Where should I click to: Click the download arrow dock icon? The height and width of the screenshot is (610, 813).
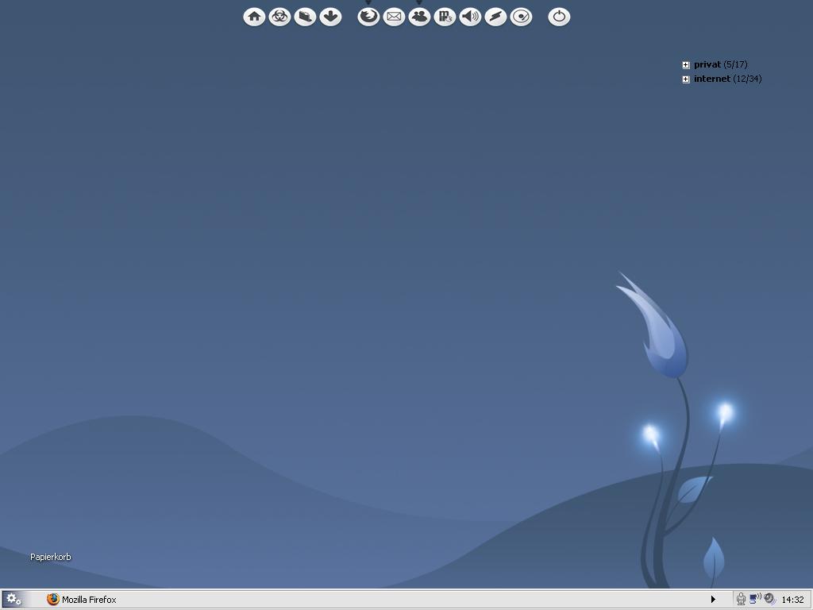pyautogui.click(x=330, y=17)
